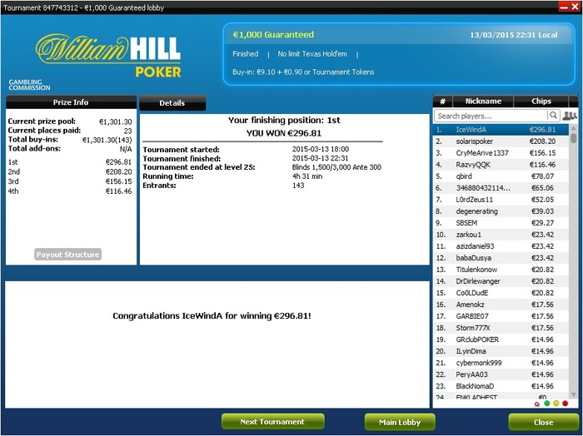Return to the Main Lobby
The height and width of the screenshot is (436, 583).
pos(400,422)
